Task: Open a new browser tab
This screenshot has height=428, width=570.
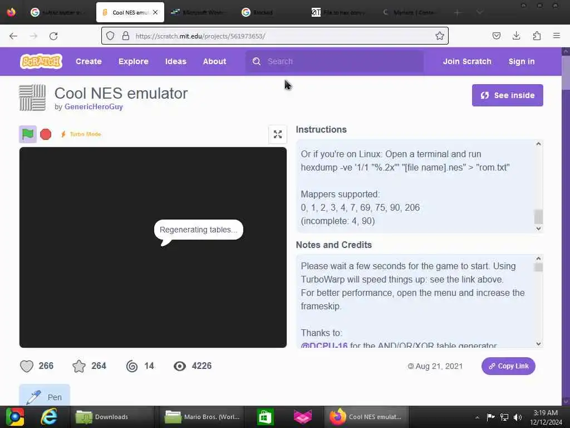Action: click(458, 12)
